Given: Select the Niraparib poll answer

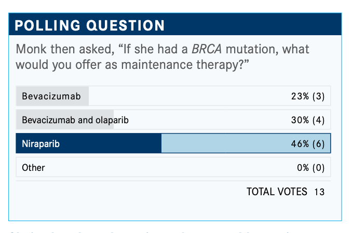Looking at the screenshot, I should pyautogui.click(x=173, y=143).
